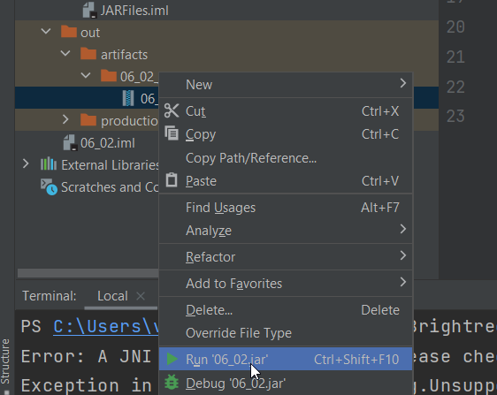The height and width of the screenshot is (395, 497).
Task: Select Find Usages menu entry
Action: coord(286,208)
